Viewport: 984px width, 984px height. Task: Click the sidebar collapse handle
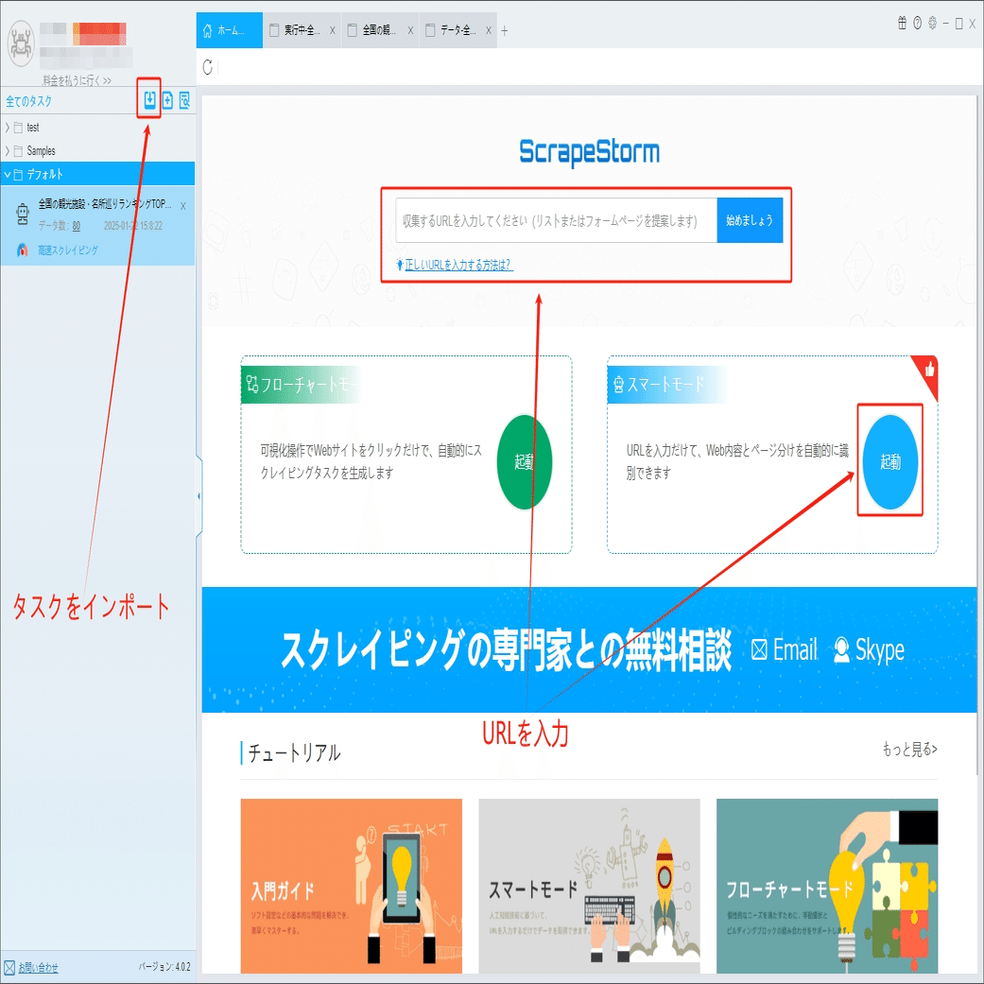click(199, 495)
